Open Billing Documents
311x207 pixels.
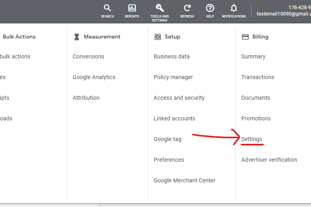point(255,98)
